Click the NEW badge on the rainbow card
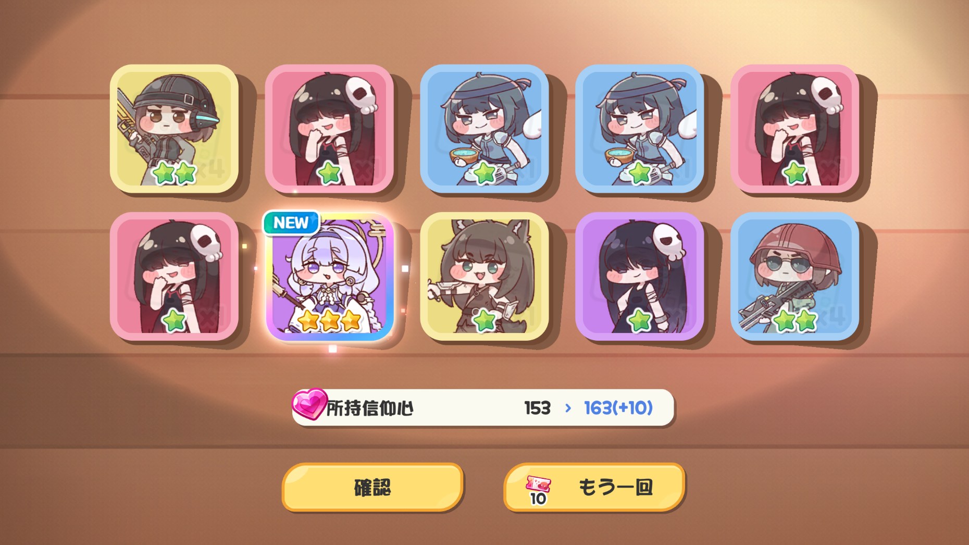The height and width of the screenshot is (545, 969). coord(291,223)
